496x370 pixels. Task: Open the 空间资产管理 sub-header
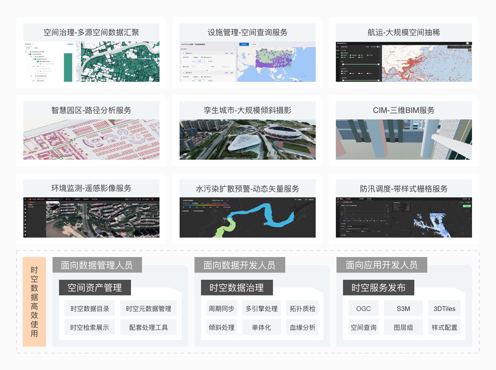click(95, 288)
